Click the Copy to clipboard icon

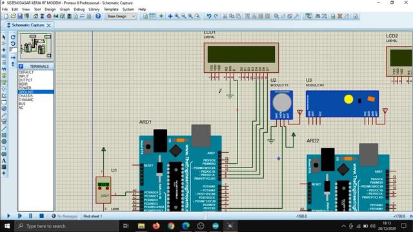click(232, 16)
